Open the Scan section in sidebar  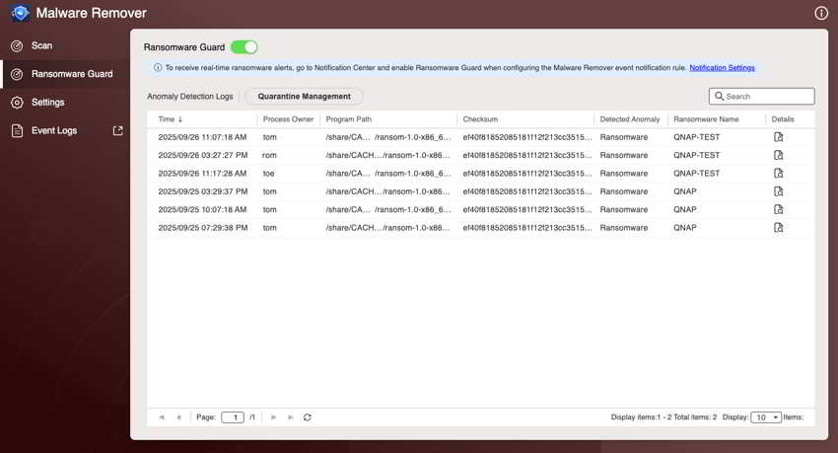(41, 45)
